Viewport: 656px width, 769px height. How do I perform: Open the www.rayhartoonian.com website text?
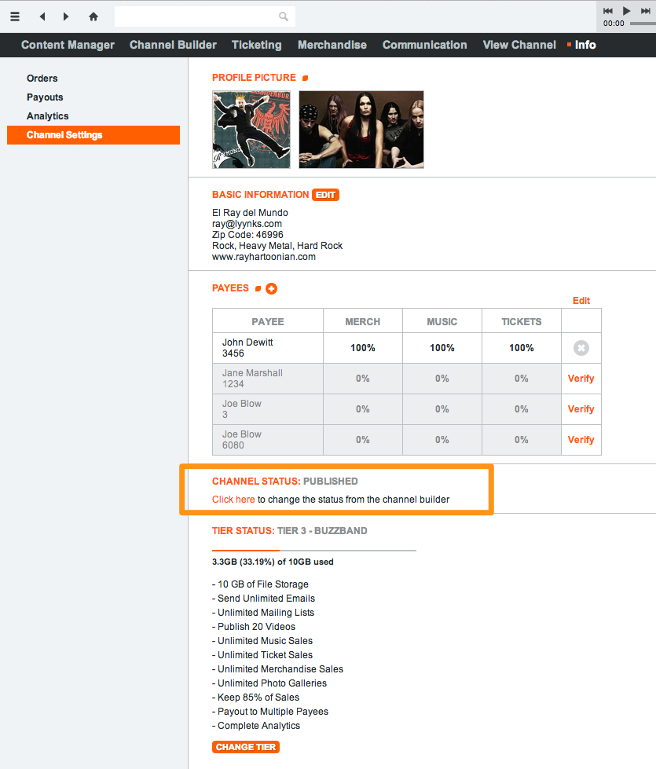coord(264,257)
